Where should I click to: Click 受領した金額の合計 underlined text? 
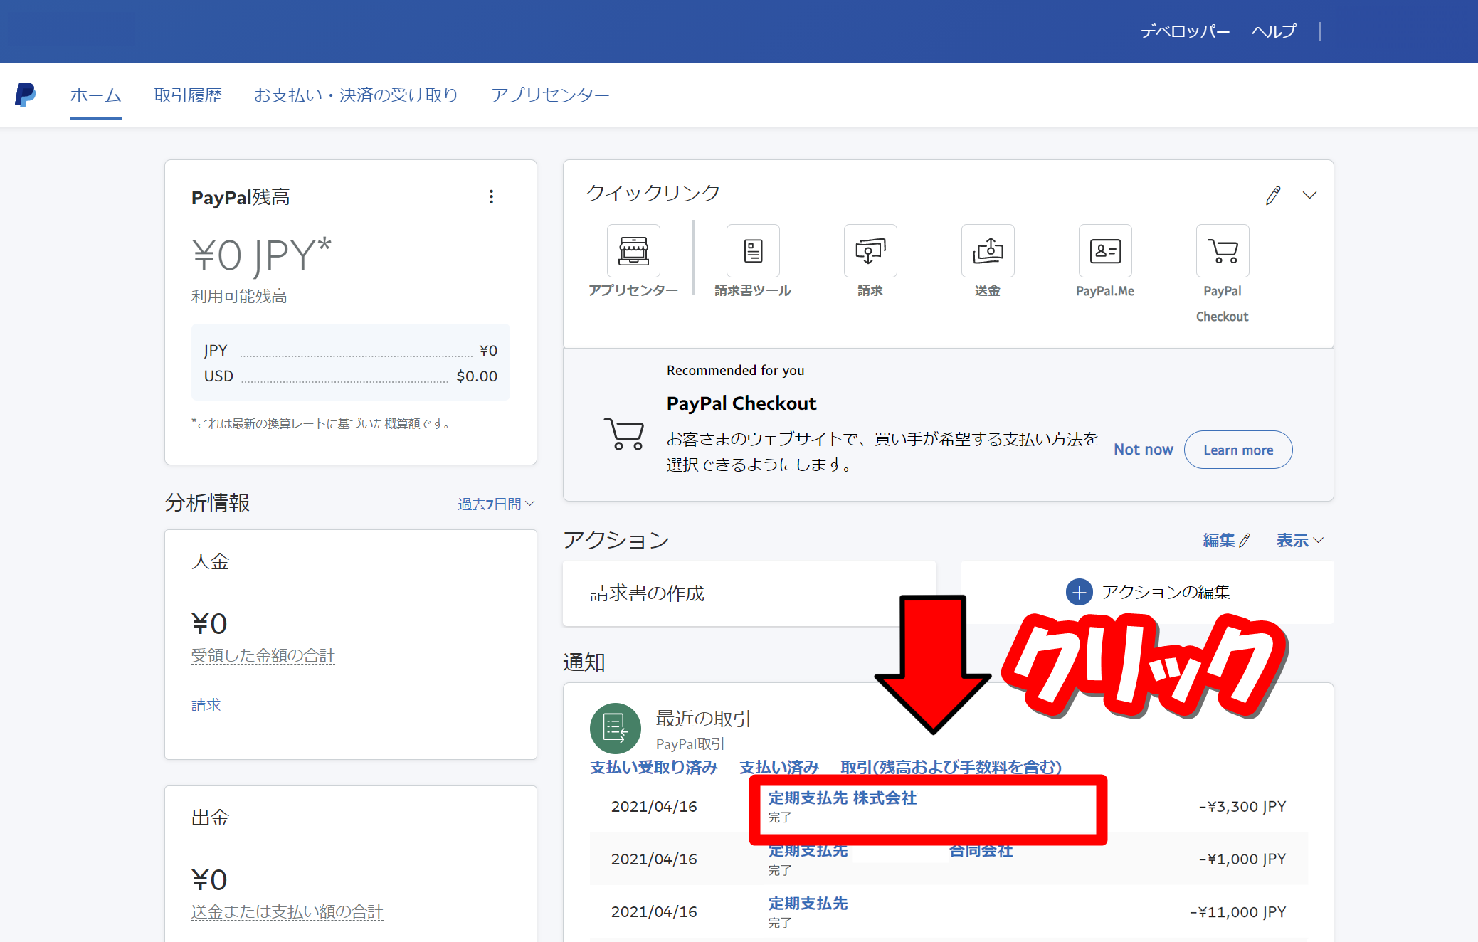pos(263,655)
